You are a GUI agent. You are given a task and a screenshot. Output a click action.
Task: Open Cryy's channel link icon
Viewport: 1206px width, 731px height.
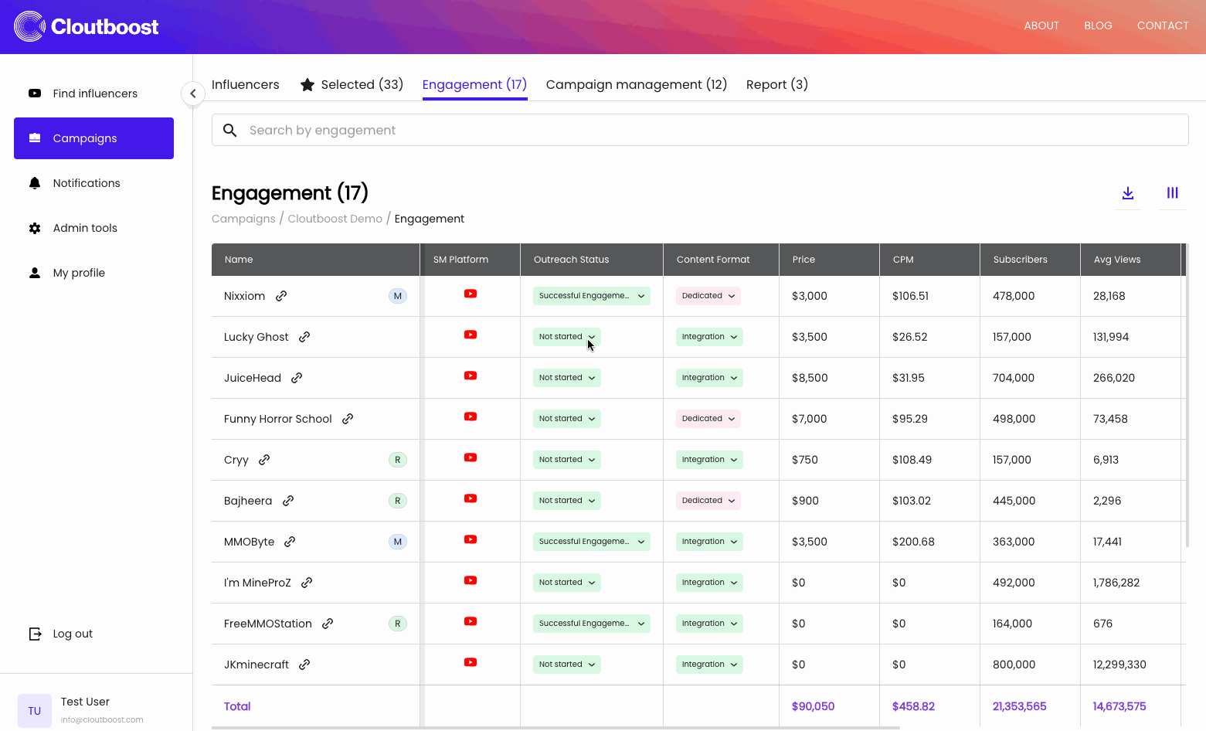point(264,460)
